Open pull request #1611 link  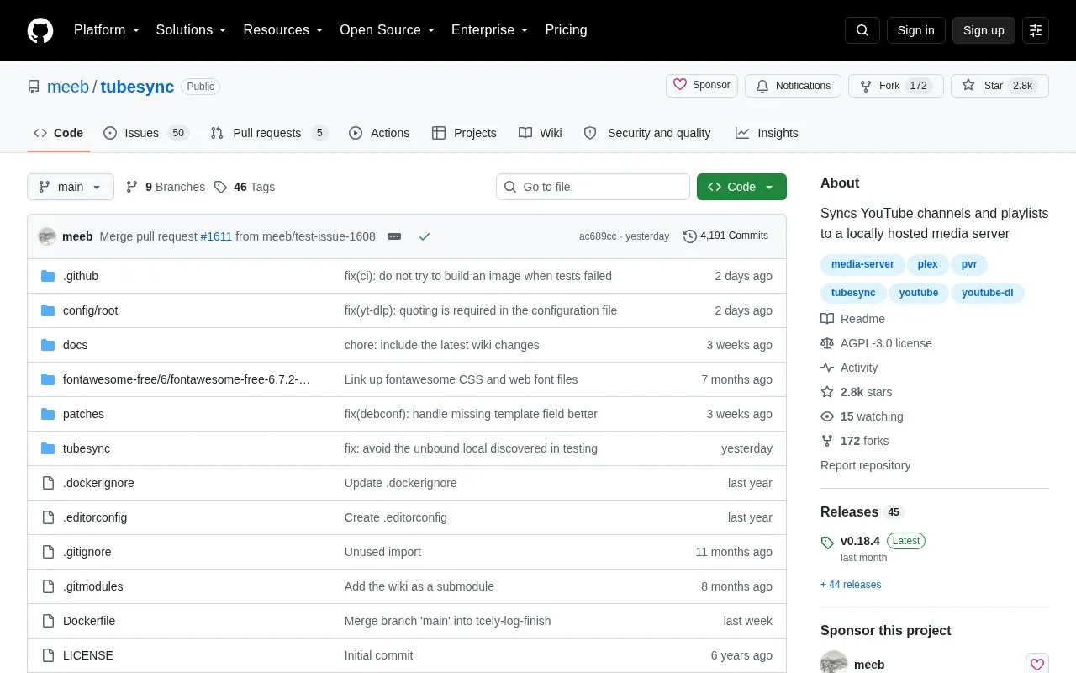pyautogui.click(x=216, y=236)
